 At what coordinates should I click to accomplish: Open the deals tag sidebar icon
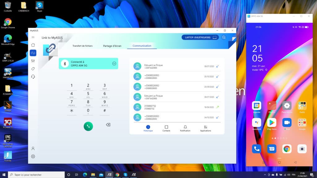pyautogui.click(x=33, y=69)
